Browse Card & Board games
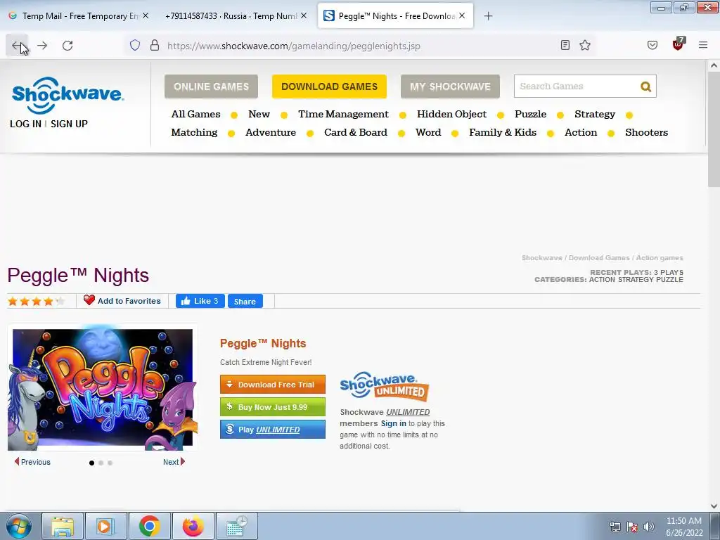Image resolution: width=720 pixels, height=540 pixels. [356, 132]
